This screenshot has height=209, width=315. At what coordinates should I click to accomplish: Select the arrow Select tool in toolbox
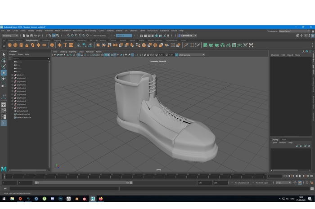pyautogui.click(x=4, y=54)
